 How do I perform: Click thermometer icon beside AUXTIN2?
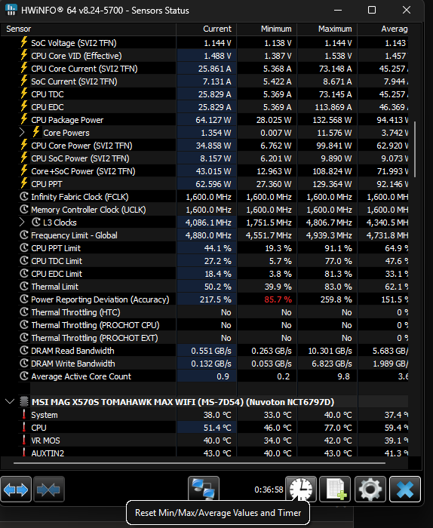pyautogui.click(x=24, y=453)
